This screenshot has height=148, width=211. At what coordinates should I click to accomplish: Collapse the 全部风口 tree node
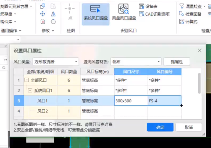point(27,80)
